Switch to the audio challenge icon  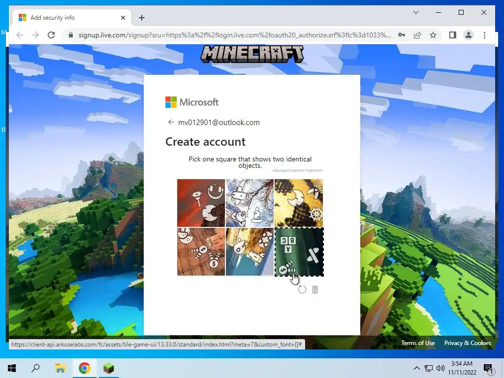(315, 289)
